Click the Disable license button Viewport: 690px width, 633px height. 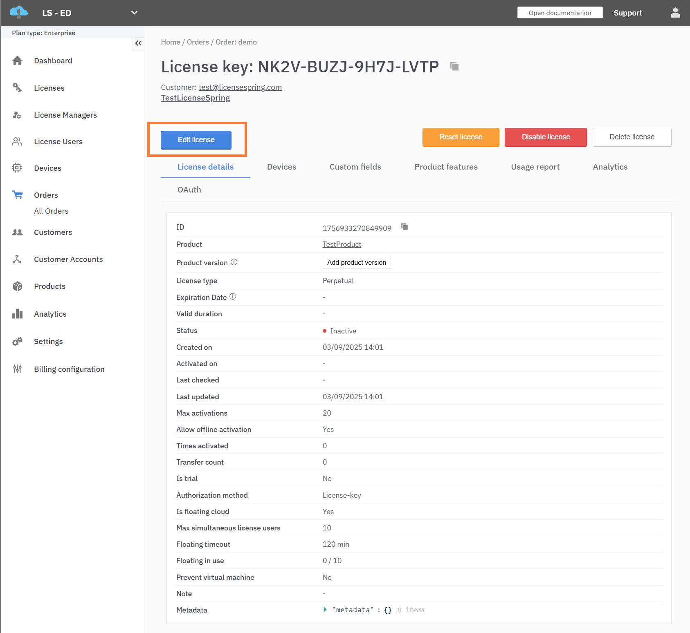545,137
